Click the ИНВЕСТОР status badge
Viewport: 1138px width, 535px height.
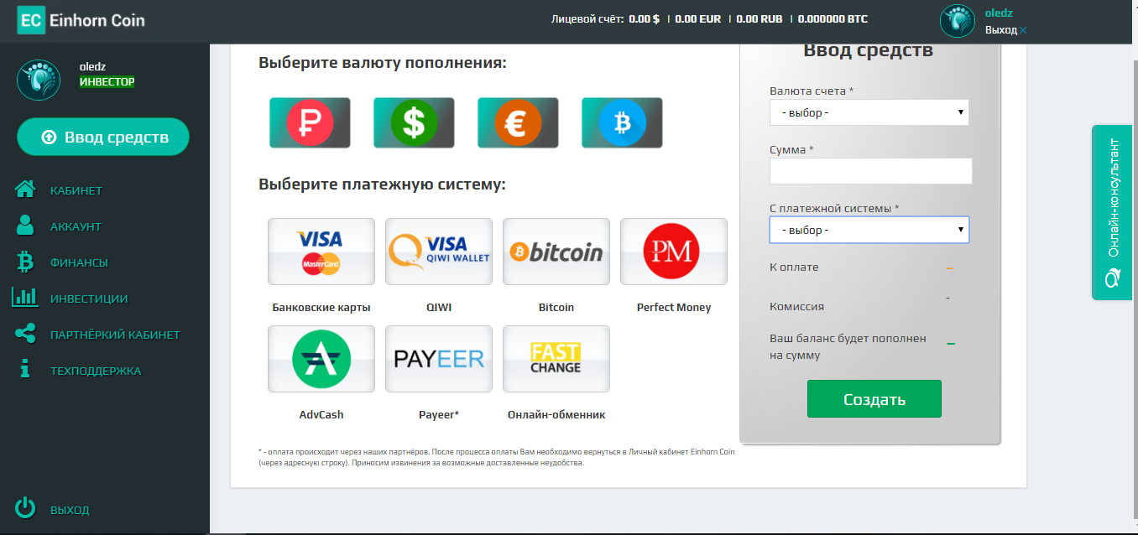107,82
